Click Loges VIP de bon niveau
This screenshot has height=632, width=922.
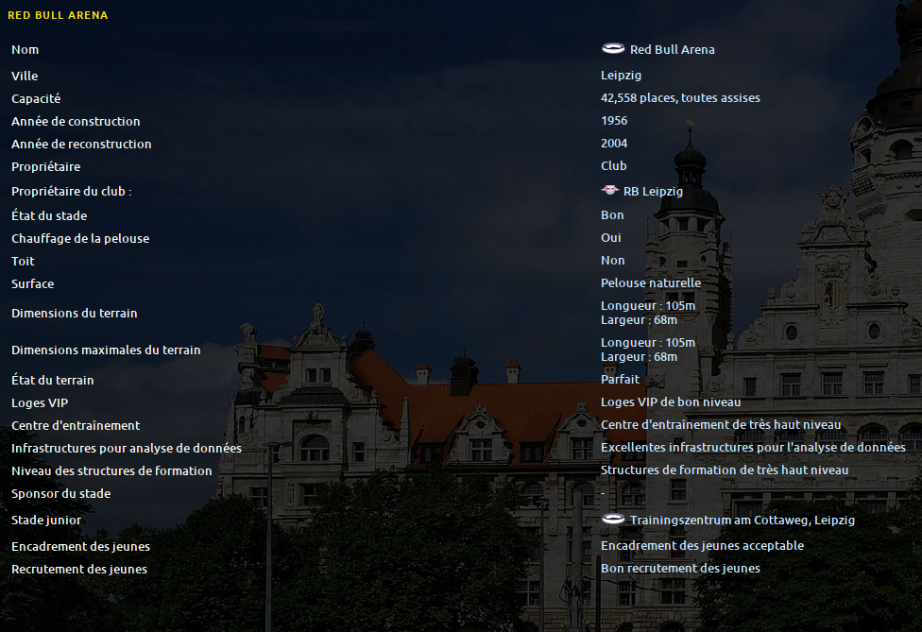coord(671,402)
